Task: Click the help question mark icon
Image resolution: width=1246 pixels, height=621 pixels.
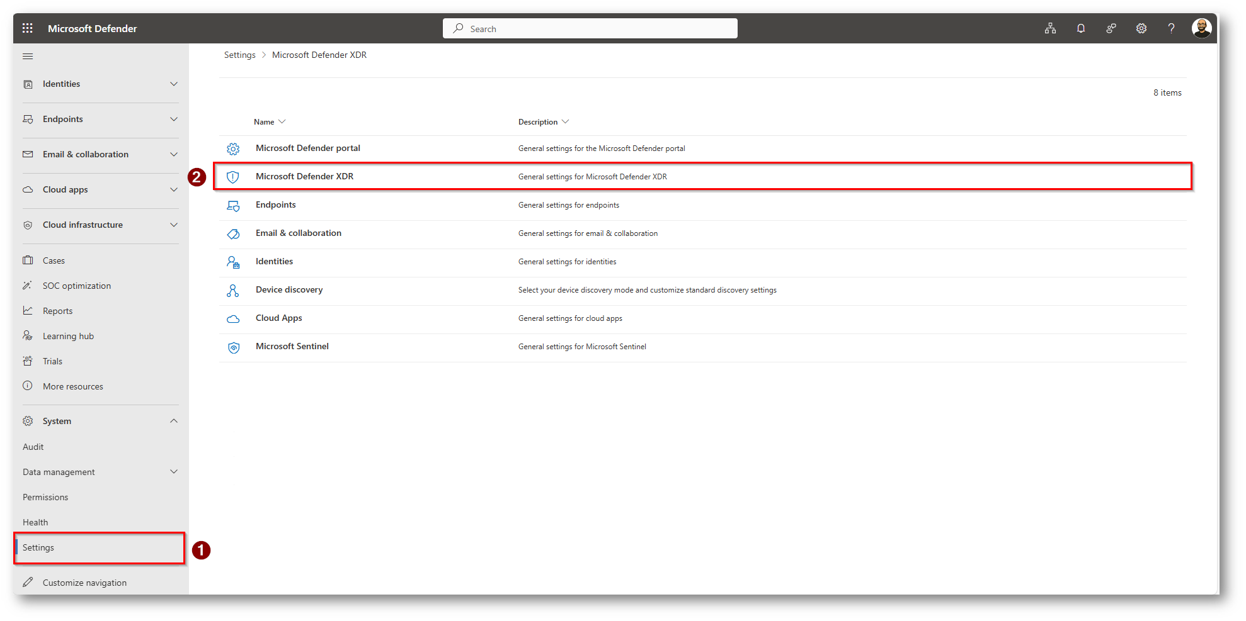Action: 1171,28
